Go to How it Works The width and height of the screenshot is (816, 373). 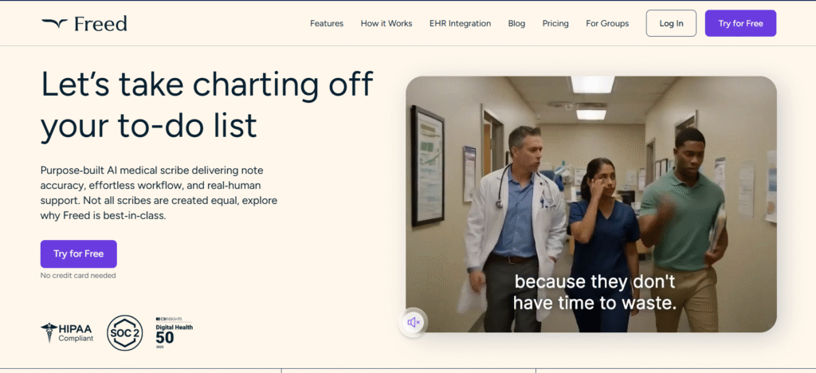(386, 24)
